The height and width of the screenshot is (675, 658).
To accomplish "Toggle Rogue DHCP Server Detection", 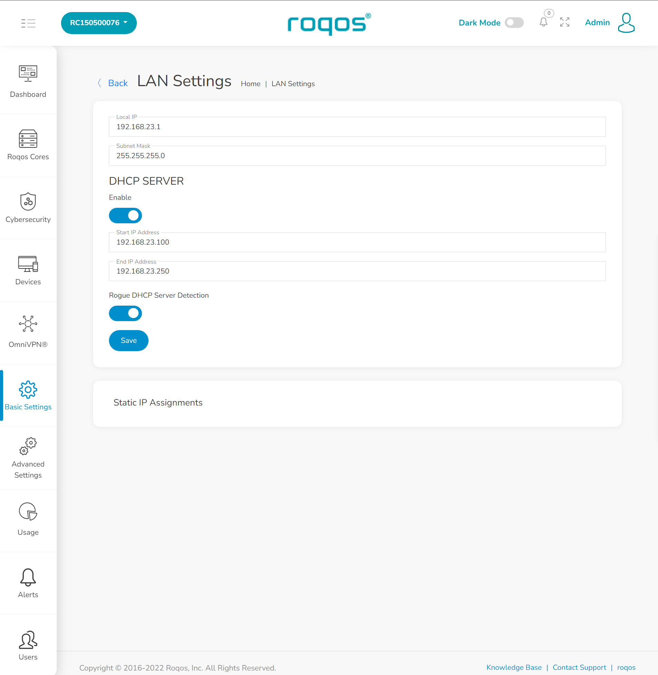I will click(x=125, y=313).
